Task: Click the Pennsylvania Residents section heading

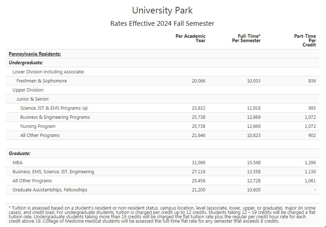Action: (35, 54)
